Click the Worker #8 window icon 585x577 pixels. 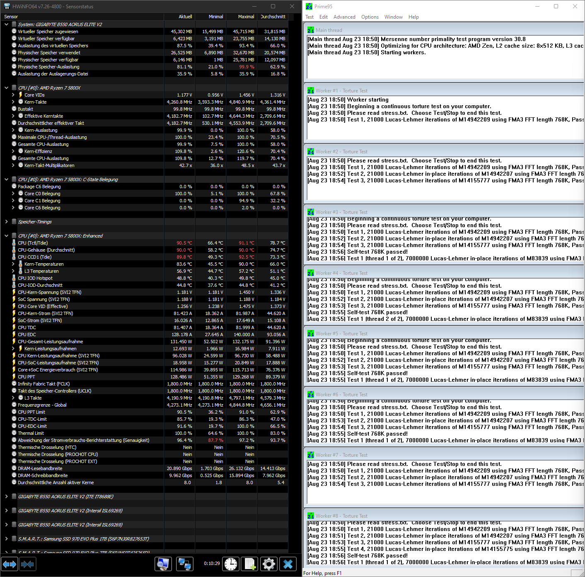[x=311, y=516]
